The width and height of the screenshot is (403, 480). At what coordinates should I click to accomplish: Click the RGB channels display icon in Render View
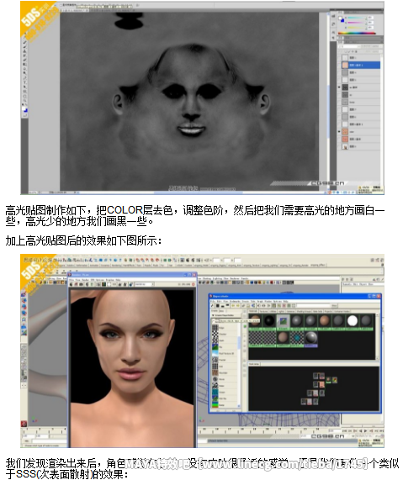coord(103,284)
